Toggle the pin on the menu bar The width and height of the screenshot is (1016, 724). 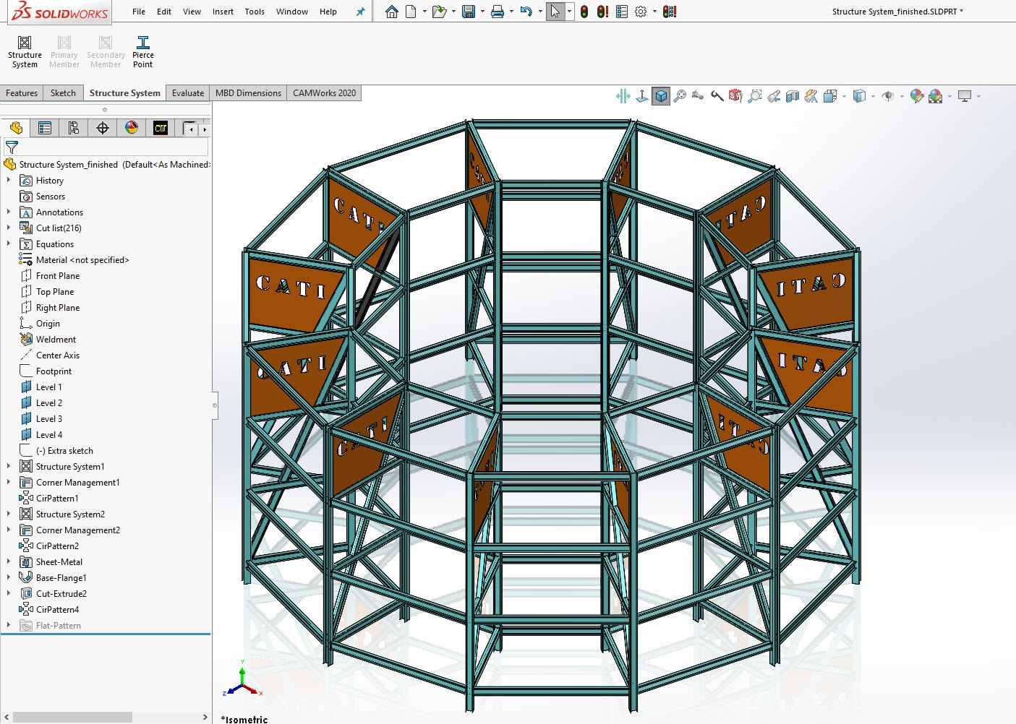click(x=360, y=12)
